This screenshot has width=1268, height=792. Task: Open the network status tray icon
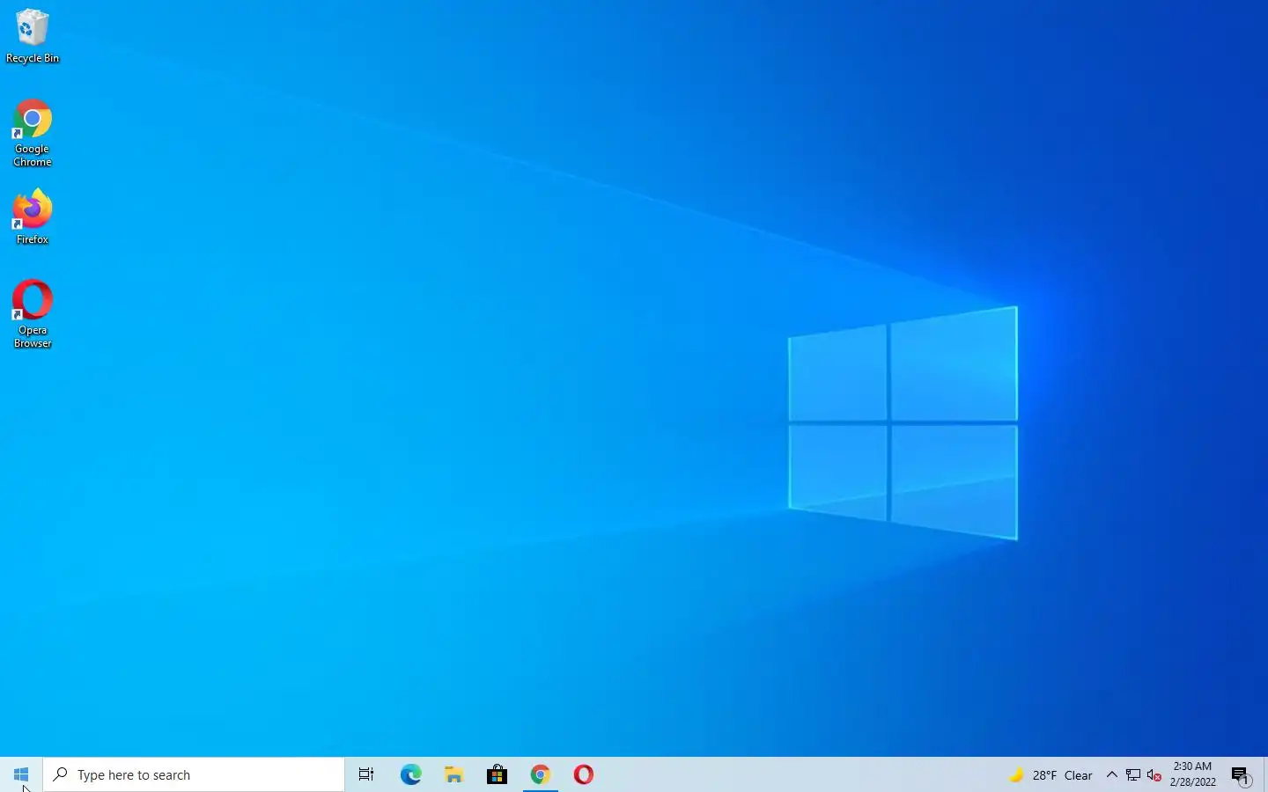coord(1133,775)
